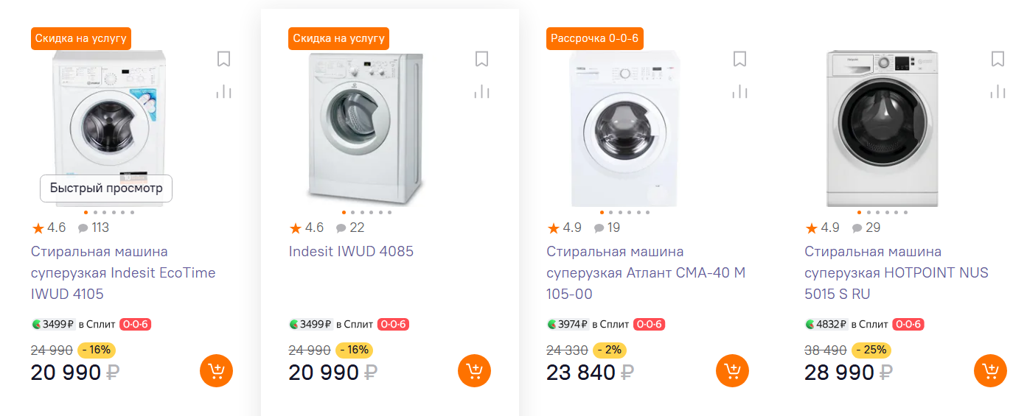
Task: Click the Быстрый просмотр button
Action: point(106,188)
